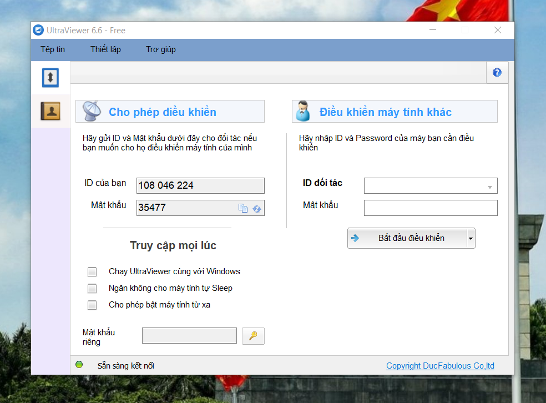
Task: Select the ID của bạn field 108 046 224
Action: [x=200, y=185]
